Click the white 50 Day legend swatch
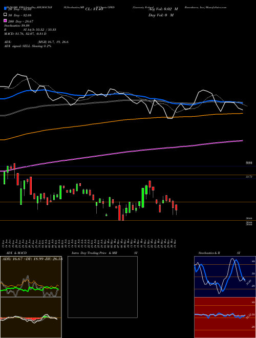 point(5,15)
